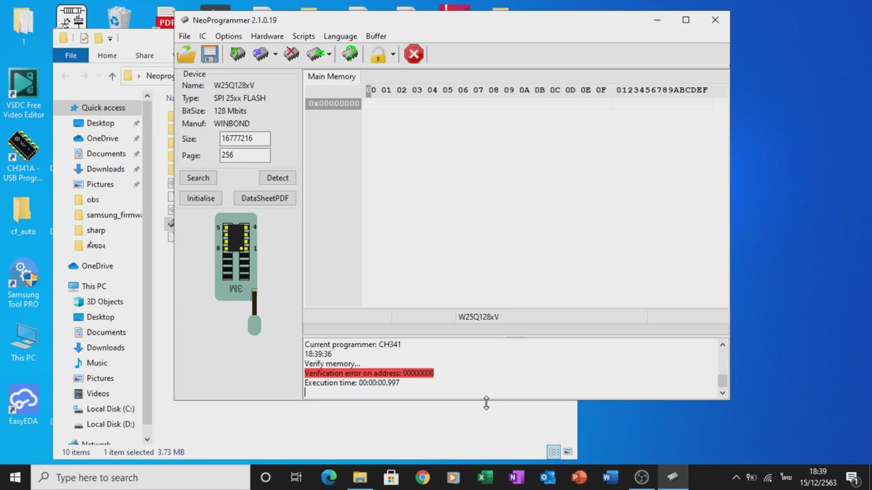Click the Detect button
Screen dimensions: 872x490
tap(277, 178)
